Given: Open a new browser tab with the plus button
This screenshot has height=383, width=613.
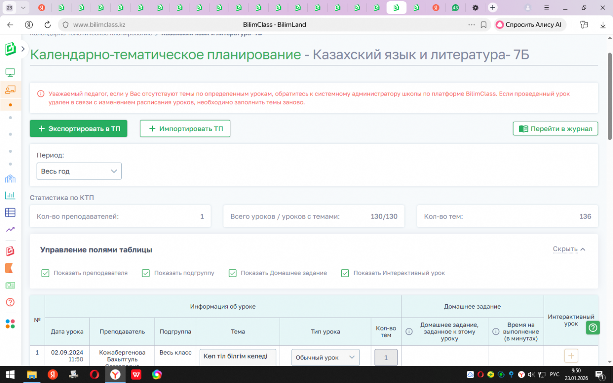Looking at the screenshot, I should (x=492, y=8).
